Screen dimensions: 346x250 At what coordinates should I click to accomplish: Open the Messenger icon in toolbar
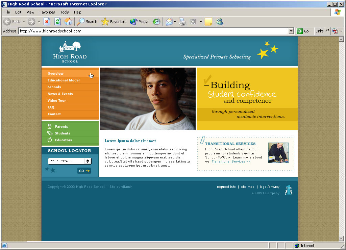click(x=219, y=22)
